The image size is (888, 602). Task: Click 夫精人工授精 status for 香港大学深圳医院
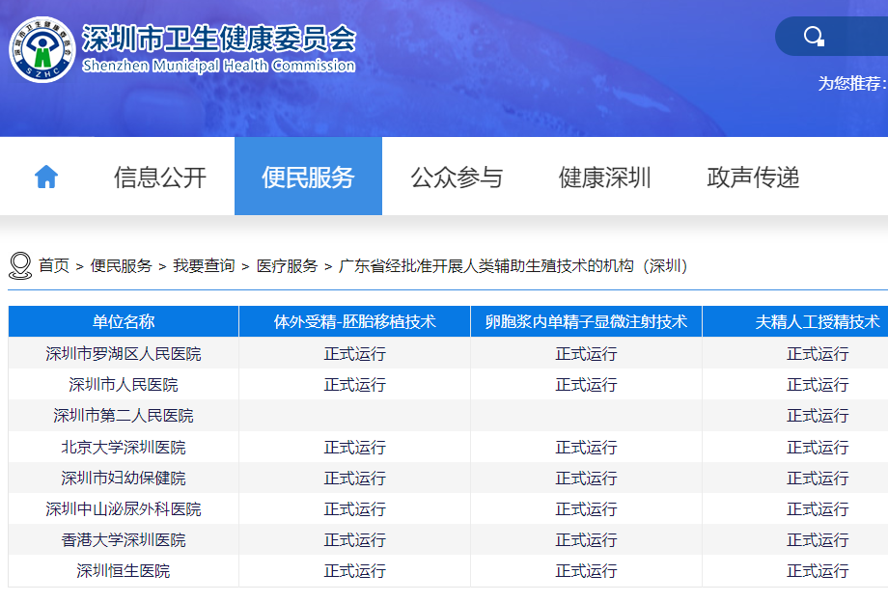818,539
